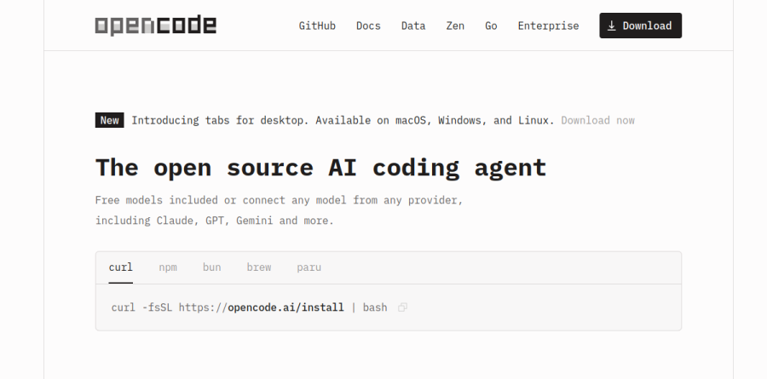Open the Enterprise page
This screenshot has height=379, width=767.
548,26
